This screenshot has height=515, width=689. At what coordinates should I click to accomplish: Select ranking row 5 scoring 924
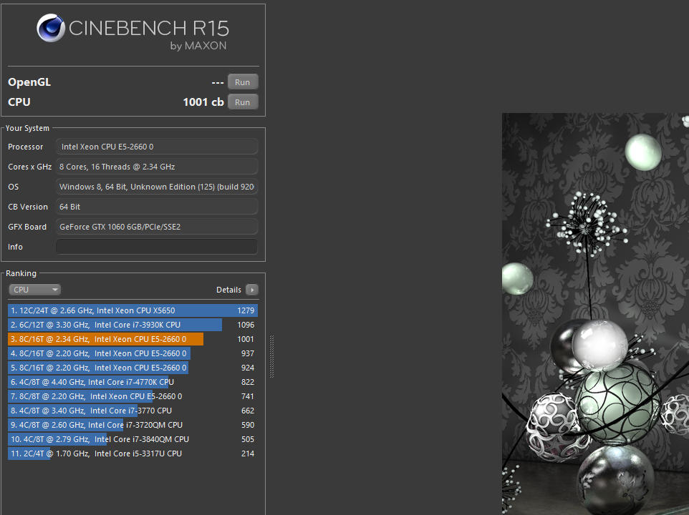pos(132,368)
